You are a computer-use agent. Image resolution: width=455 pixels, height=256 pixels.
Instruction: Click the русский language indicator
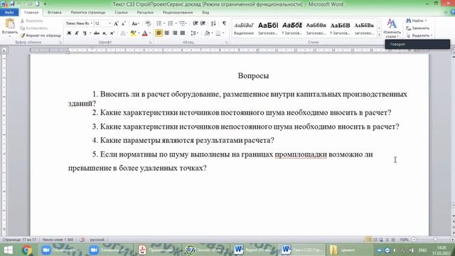[97, 240]
